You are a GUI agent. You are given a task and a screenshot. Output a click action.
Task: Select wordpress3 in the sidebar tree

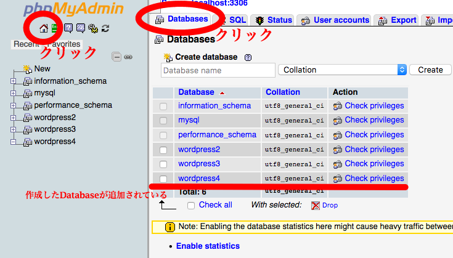55,129
